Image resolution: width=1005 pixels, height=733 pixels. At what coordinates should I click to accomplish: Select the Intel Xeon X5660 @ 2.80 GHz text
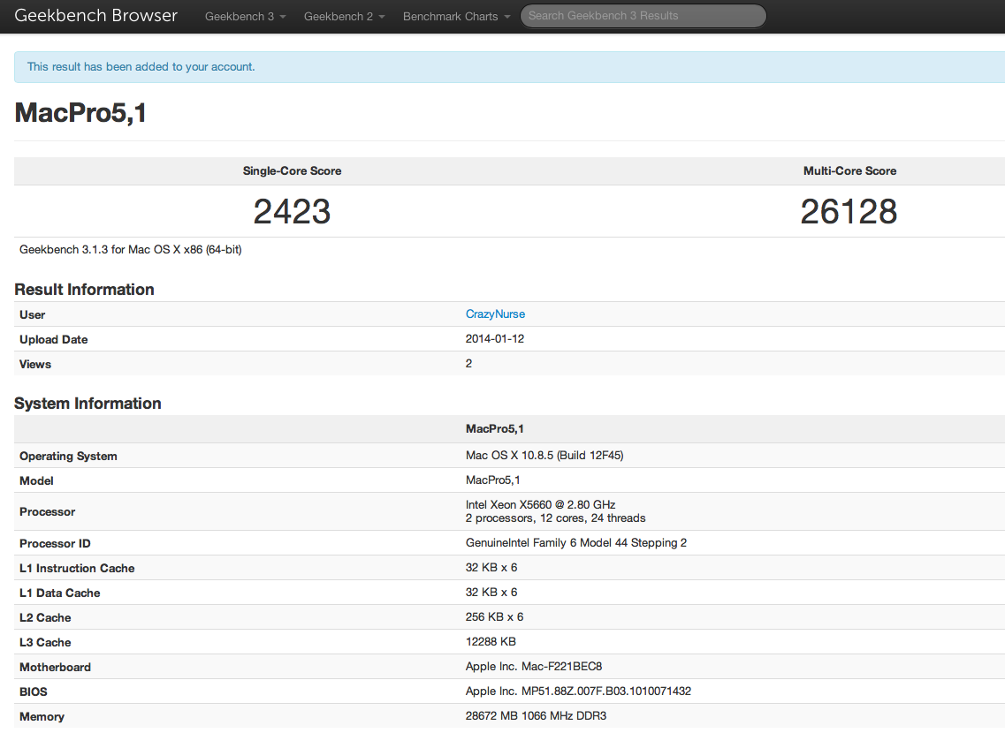(540, 504)
